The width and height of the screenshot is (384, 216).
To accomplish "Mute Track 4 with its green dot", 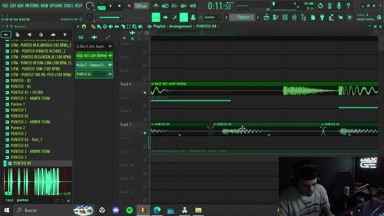I will pos(145,92).
